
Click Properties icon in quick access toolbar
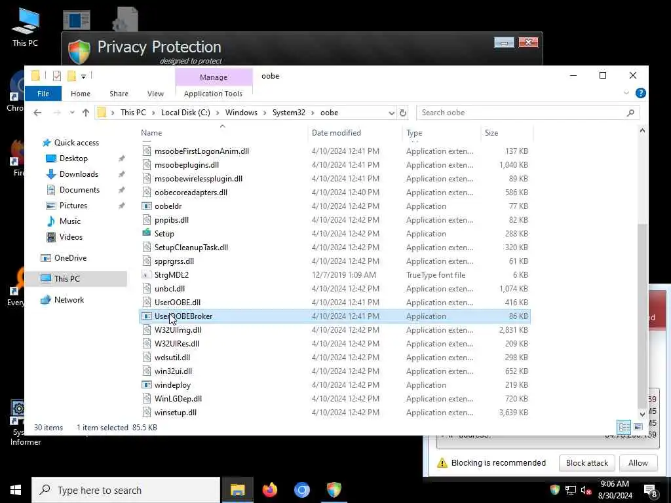[56, 76]
